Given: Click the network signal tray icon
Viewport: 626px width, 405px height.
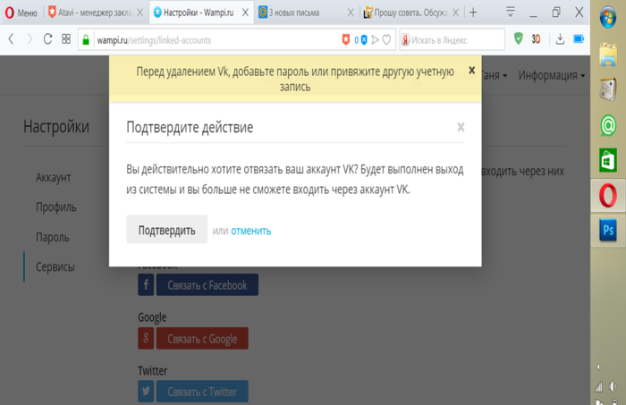Looking at the screenshot, I should pos(598,386).
